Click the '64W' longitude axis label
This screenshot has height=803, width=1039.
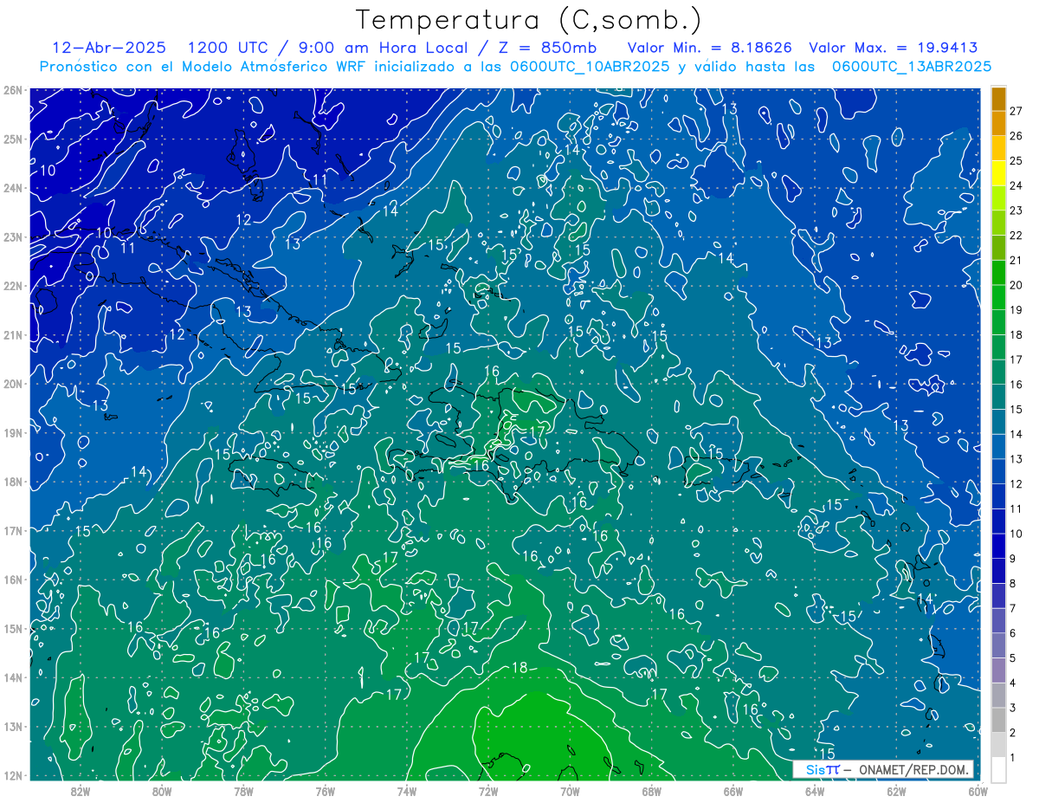point(815,791)
